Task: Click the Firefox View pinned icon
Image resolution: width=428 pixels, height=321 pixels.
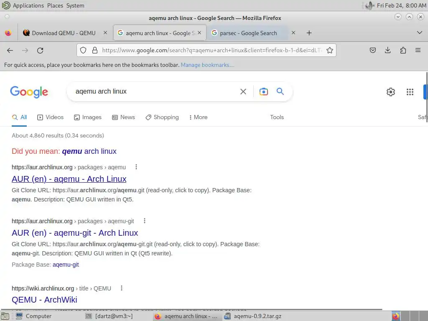Action: coord(8,33)
